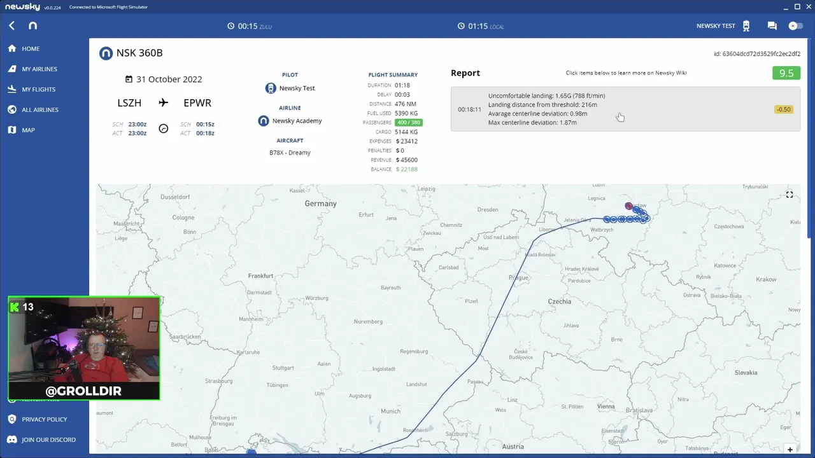Click the Privacy Policy shield icon

click(11, 419)
